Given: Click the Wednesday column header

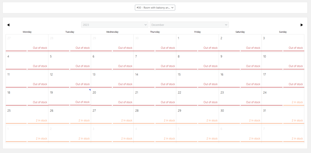Looking at the screenshot, I should (x=112, y=32).
